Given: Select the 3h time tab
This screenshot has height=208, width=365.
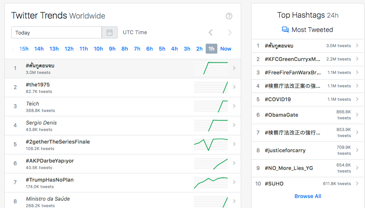Looking at the screenshot, I should pyautogui.click(x=187, y=49).
